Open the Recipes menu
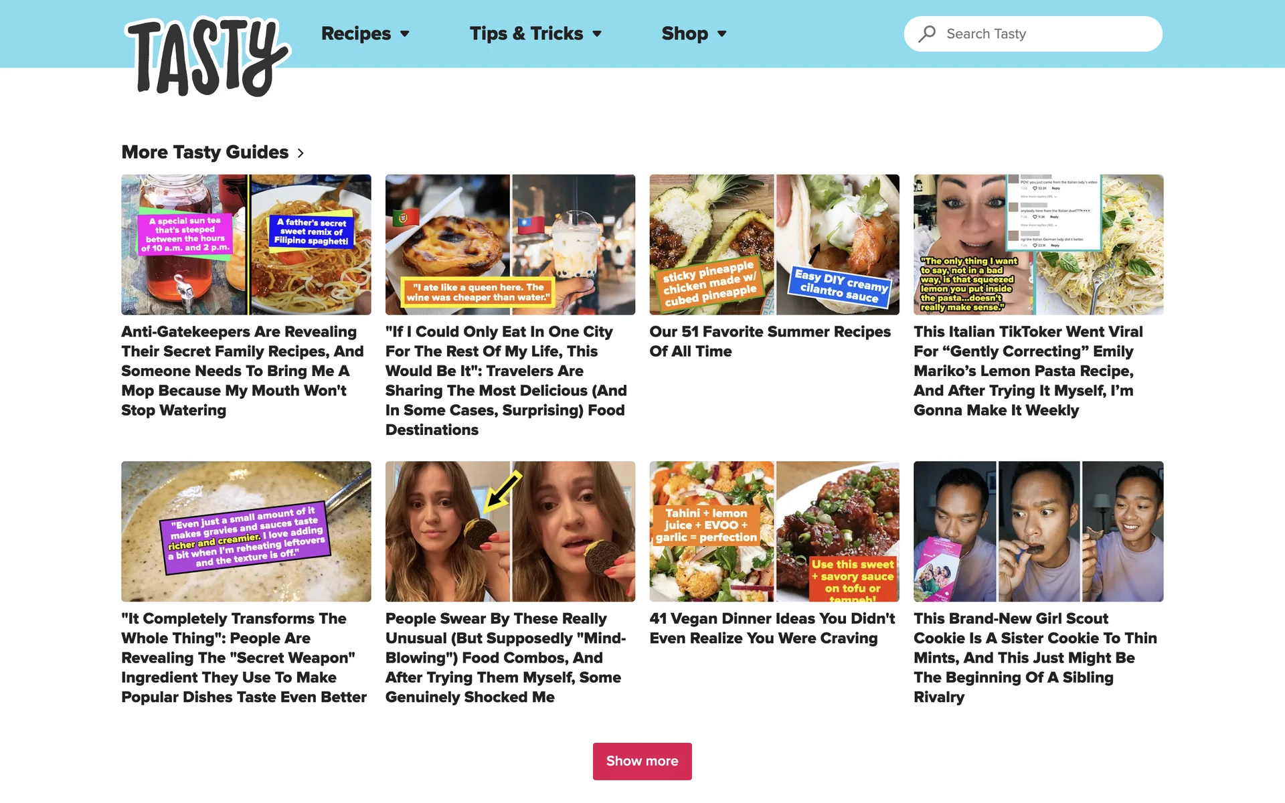The height and width of the screenshot is (803, 1285). coord(356,33)
